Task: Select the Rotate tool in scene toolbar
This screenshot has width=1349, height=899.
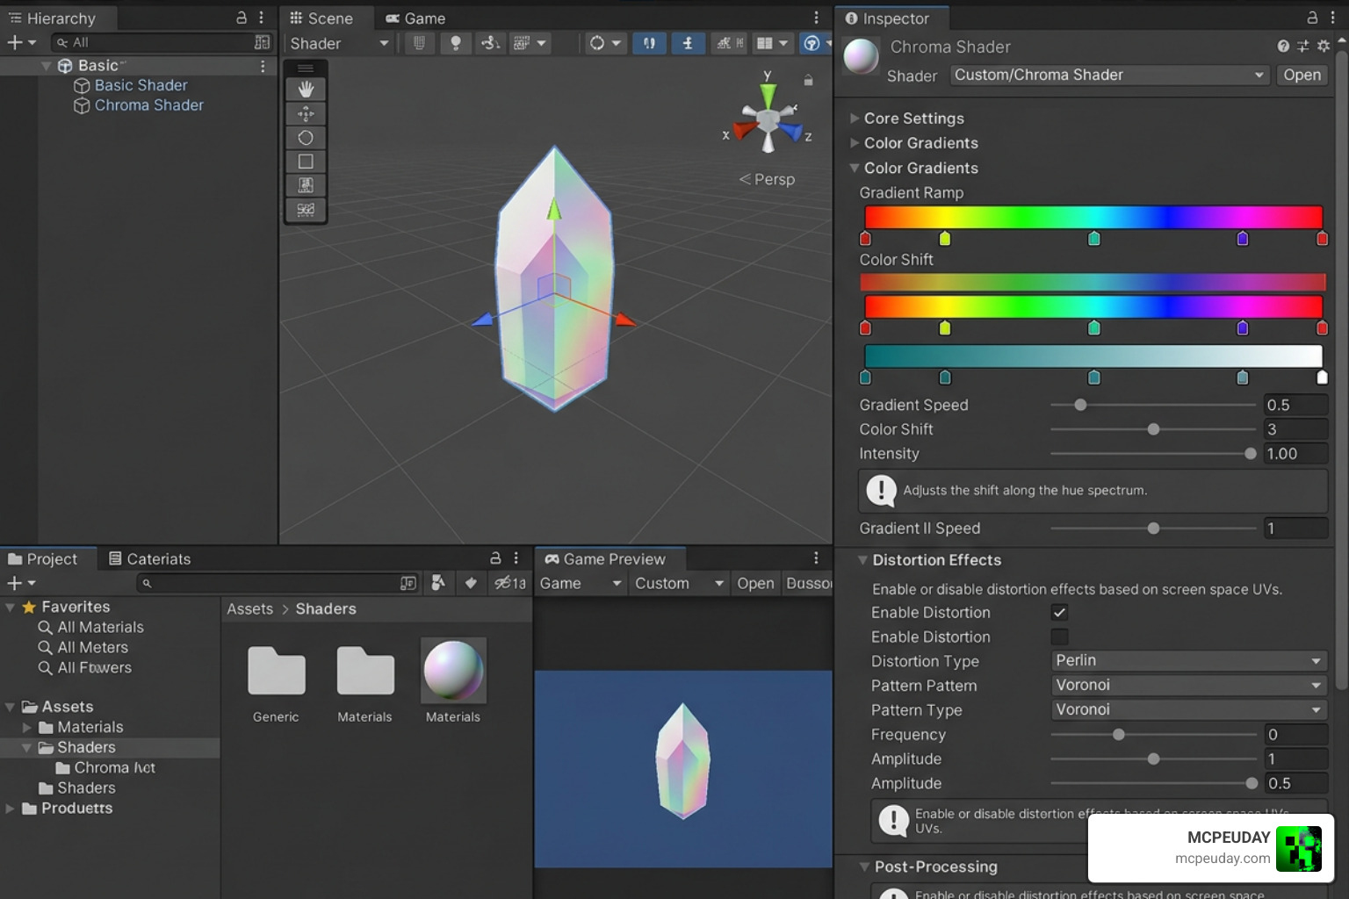Action: tap(306, 138)
